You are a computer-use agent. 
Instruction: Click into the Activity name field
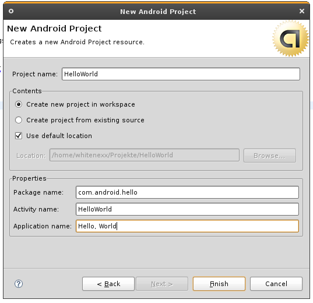tap(187, 209)
